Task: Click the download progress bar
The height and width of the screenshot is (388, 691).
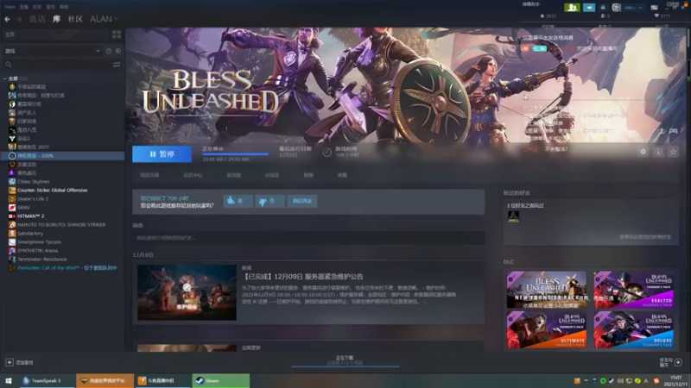Action: 235,154
